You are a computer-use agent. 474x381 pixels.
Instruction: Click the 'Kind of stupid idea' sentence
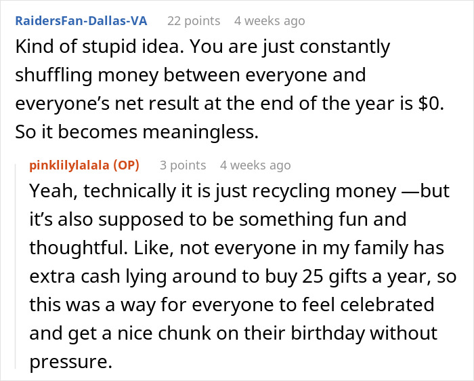86,47
